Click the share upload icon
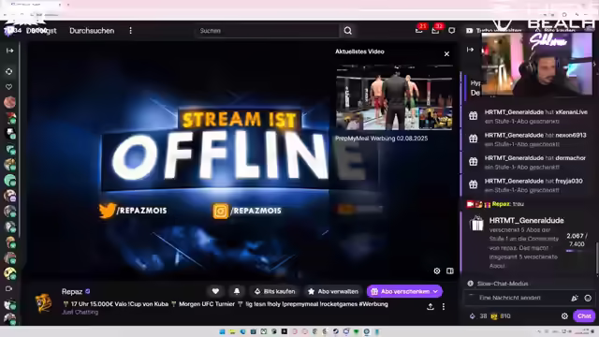 431,306
